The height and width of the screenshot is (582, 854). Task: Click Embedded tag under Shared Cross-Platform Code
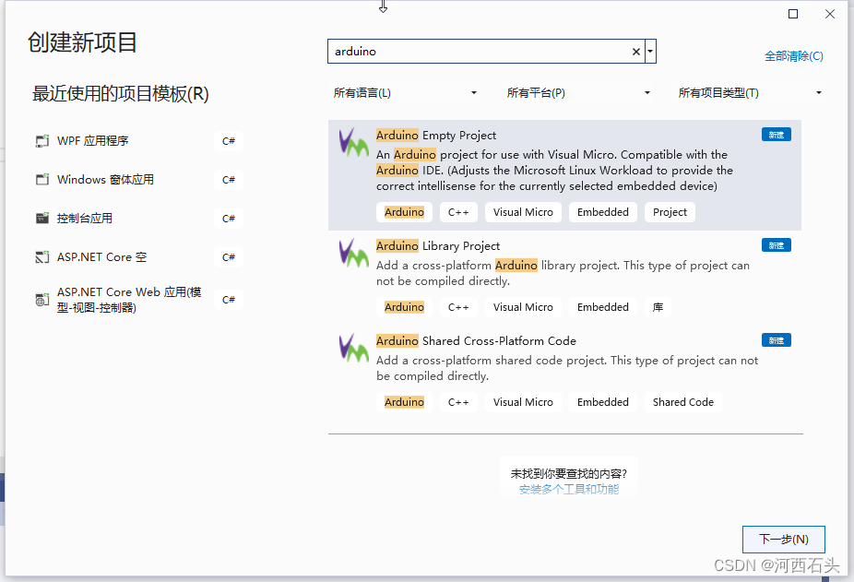coord(603,401)
